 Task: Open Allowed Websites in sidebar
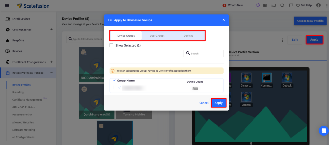point(23,122)
